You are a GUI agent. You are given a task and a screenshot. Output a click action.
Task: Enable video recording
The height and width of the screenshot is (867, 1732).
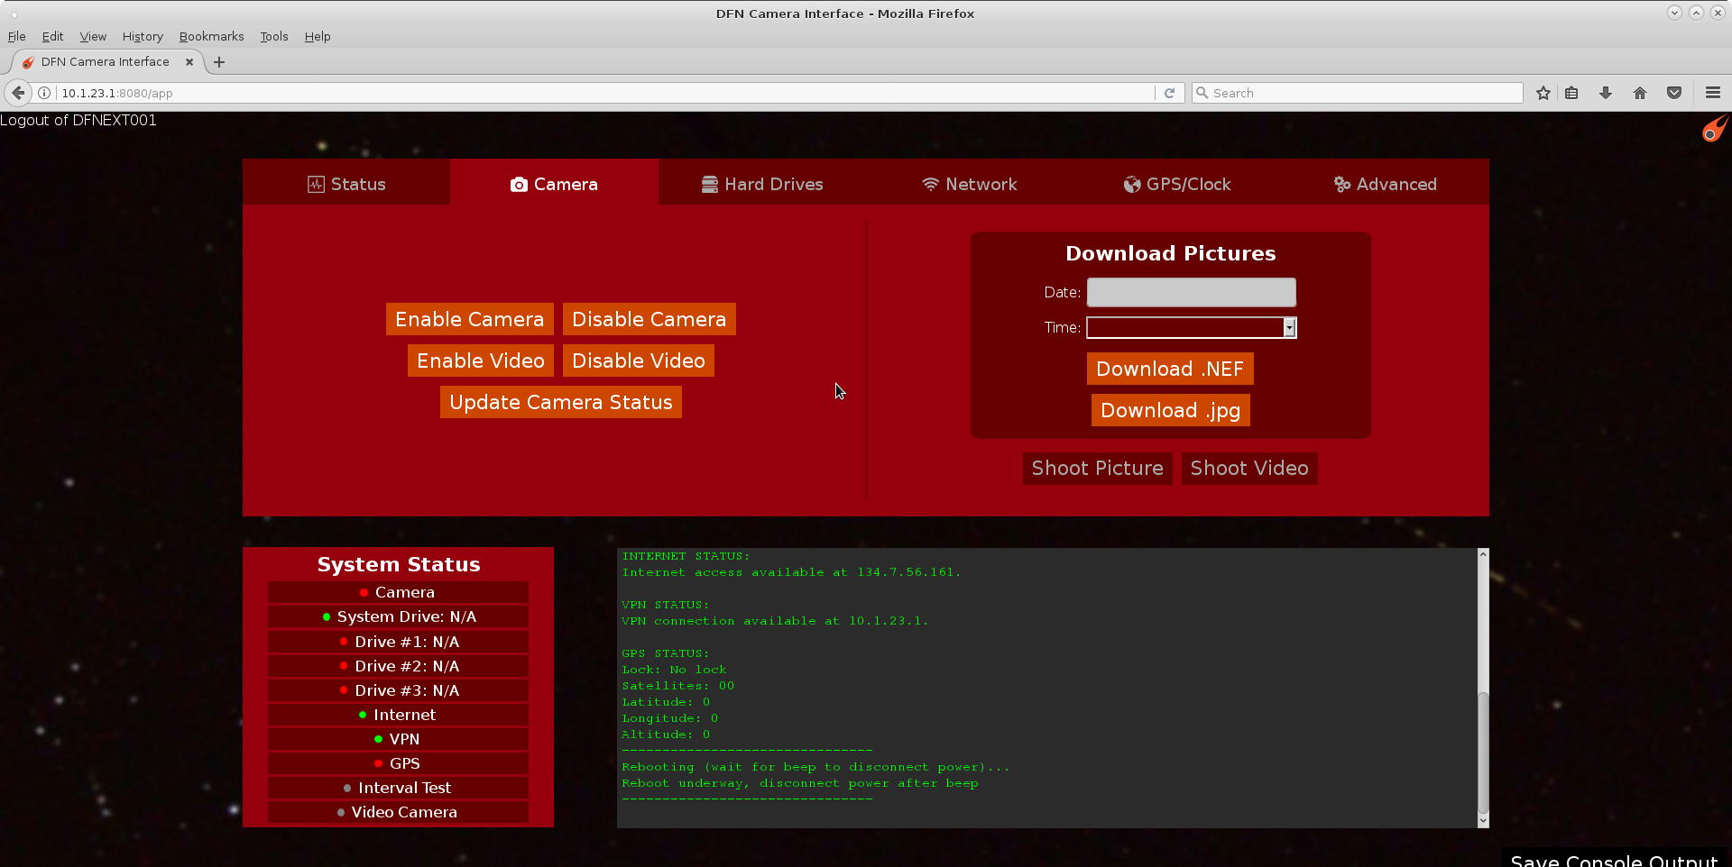[x=480, y=360]
